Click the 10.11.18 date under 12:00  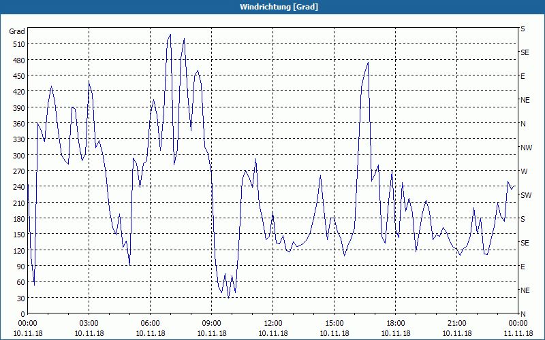coord(273,333)
